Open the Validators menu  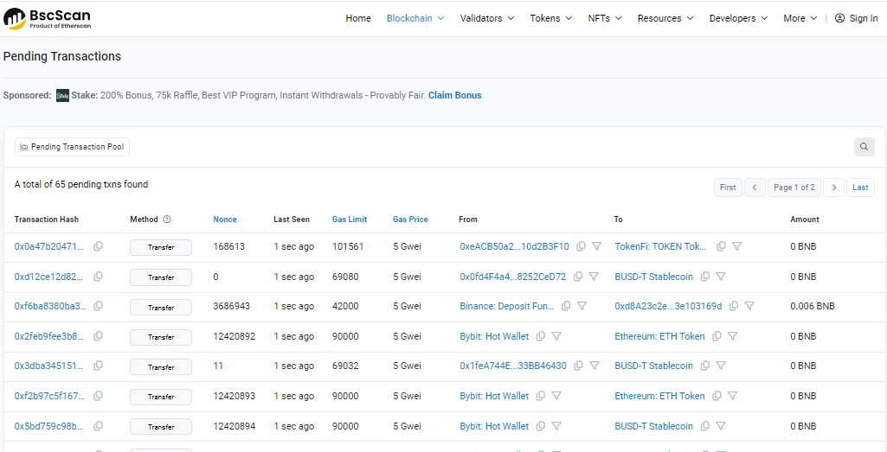[x=486, y=18]
